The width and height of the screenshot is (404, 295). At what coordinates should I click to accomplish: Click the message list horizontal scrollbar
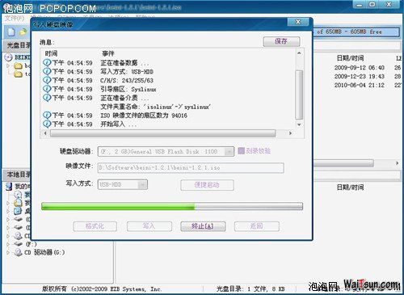[x=162, y=133]
